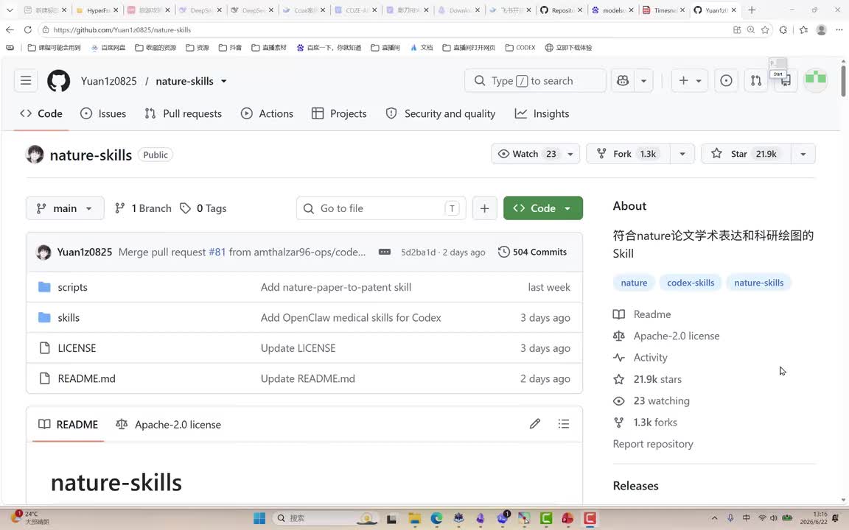
Task: Open the pull requests icon in header
Action: [x=756, y=80]
